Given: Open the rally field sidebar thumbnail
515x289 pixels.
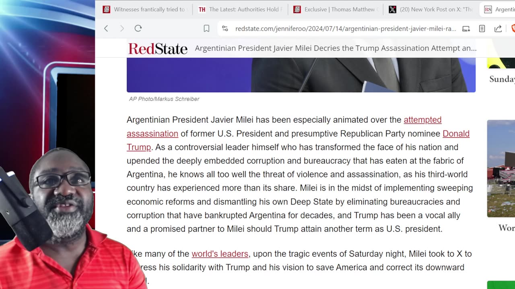Looking at the screenshot, I should tap(501, 169).
